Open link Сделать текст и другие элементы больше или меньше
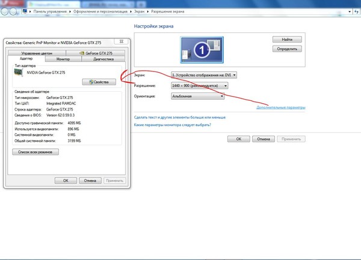 [180, 117]
